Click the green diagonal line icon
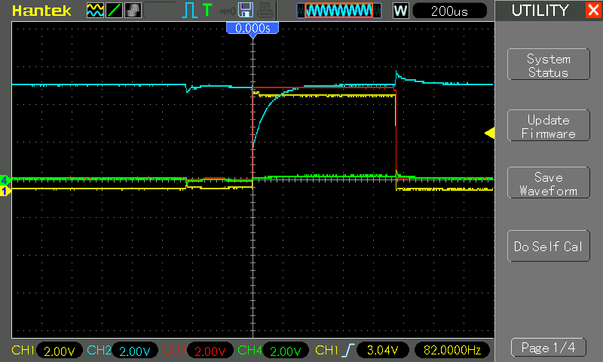Viewport: 603px width, 362px height. tap(115, 11)
